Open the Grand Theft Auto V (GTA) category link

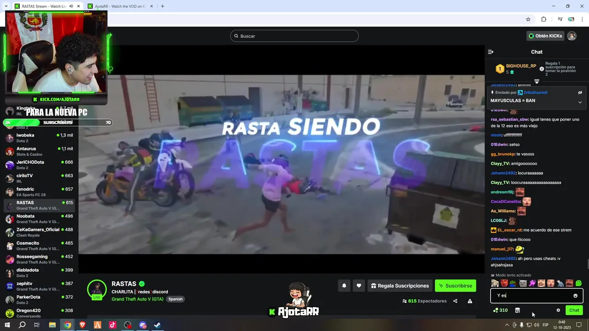138,299
